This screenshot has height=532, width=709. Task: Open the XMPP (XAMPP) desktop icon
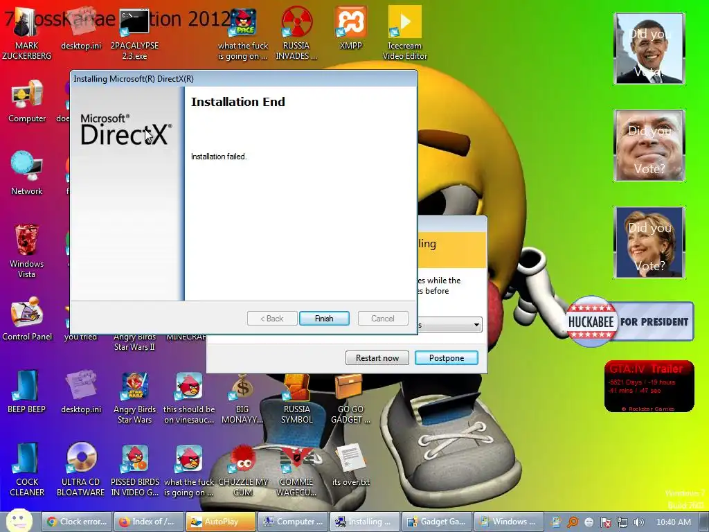pos(350,28)
